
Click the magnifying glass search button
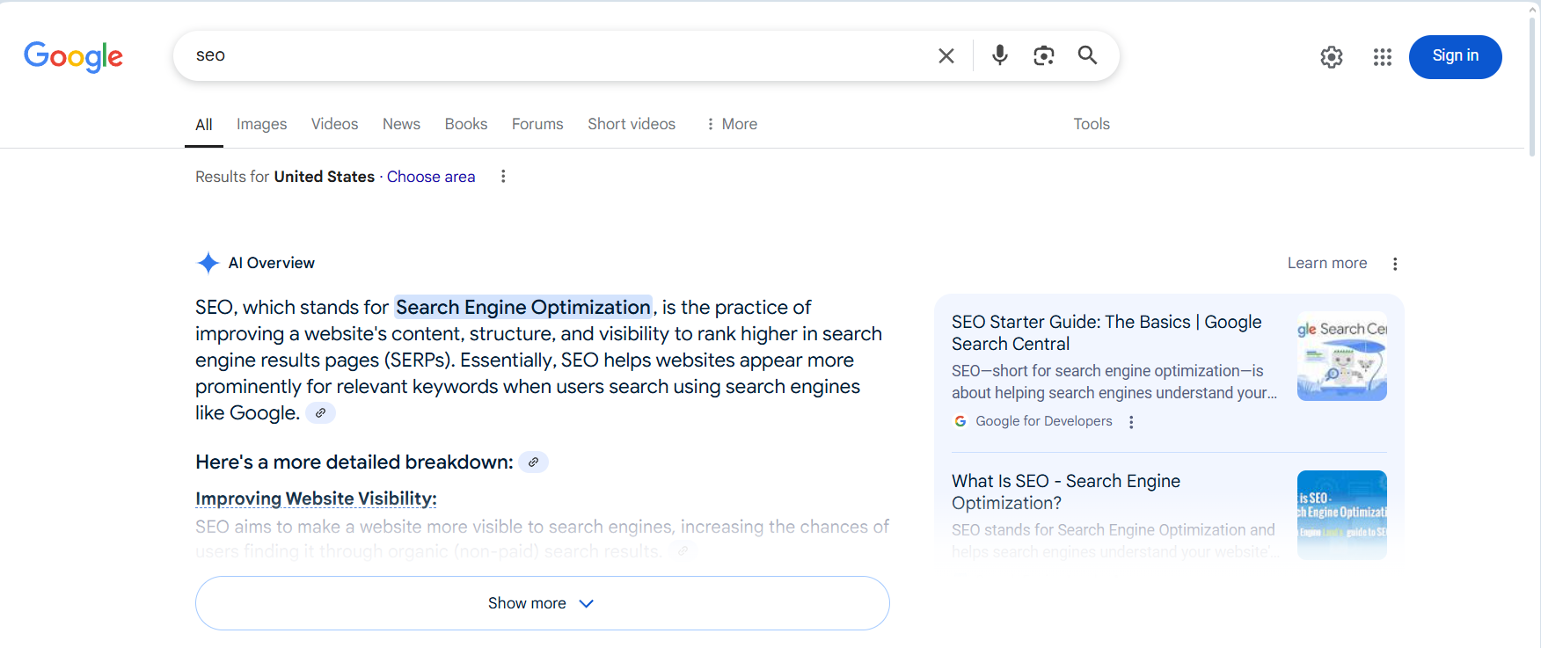click(1088, 55)
